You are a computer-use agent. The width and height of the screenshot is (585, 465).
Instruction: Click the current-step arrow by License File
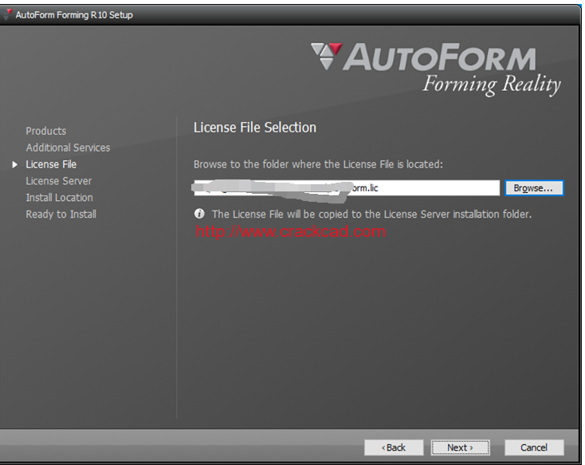click(14, 164)
